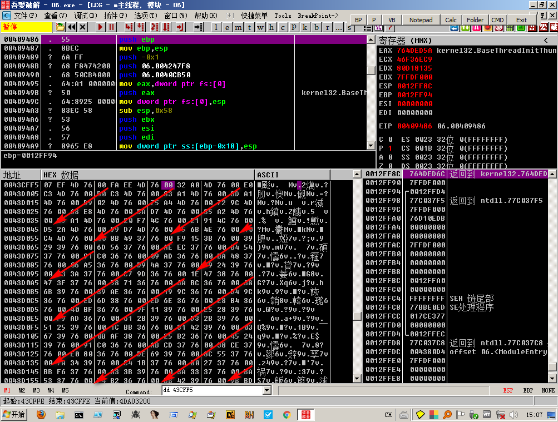The width and height of the screenshot is (558, 422).
Task: Click the BP button
Action: [358, 20]
